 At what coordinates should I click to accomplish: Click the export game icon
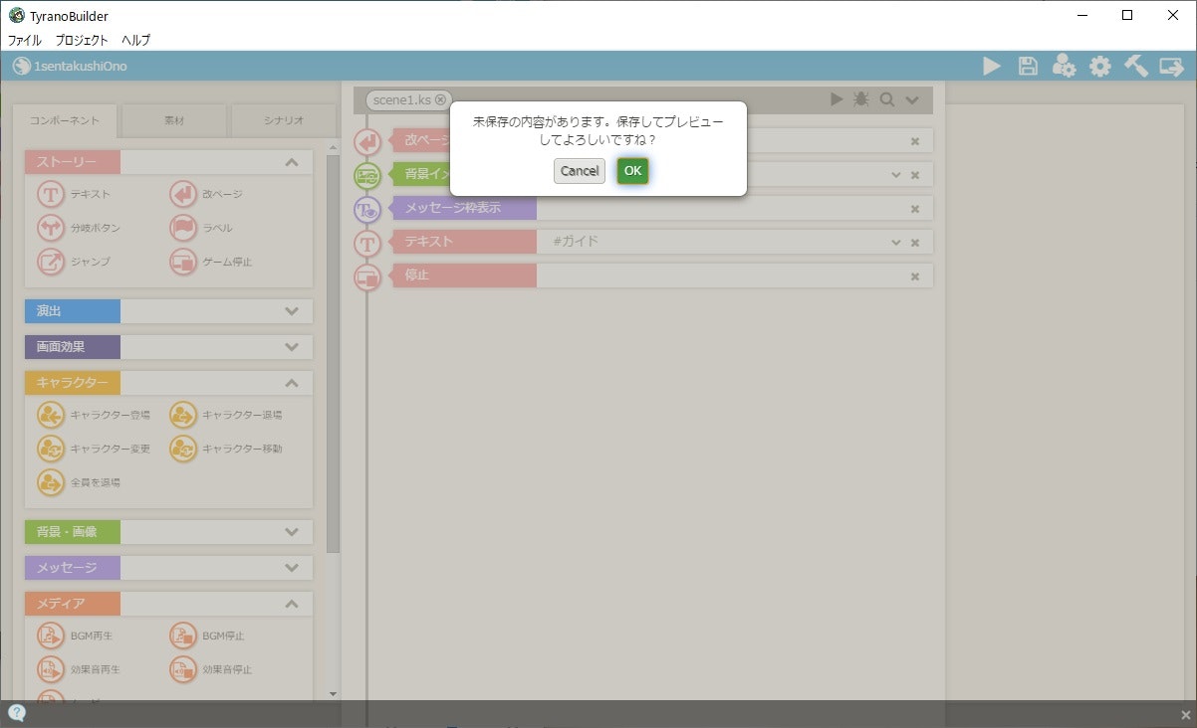pyautogui.click(x=1171, y=67)
